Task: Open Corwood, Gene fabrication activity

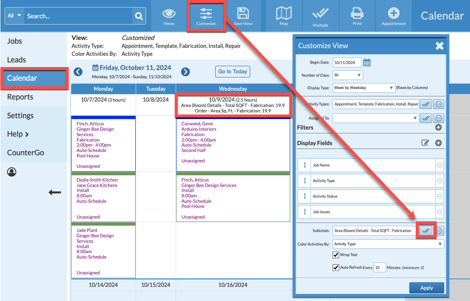Action: [233, 145]
